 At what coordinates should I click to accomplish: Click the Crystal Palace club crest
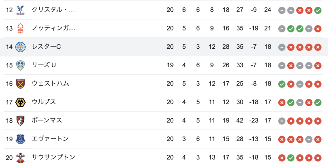tap(20, 10)
